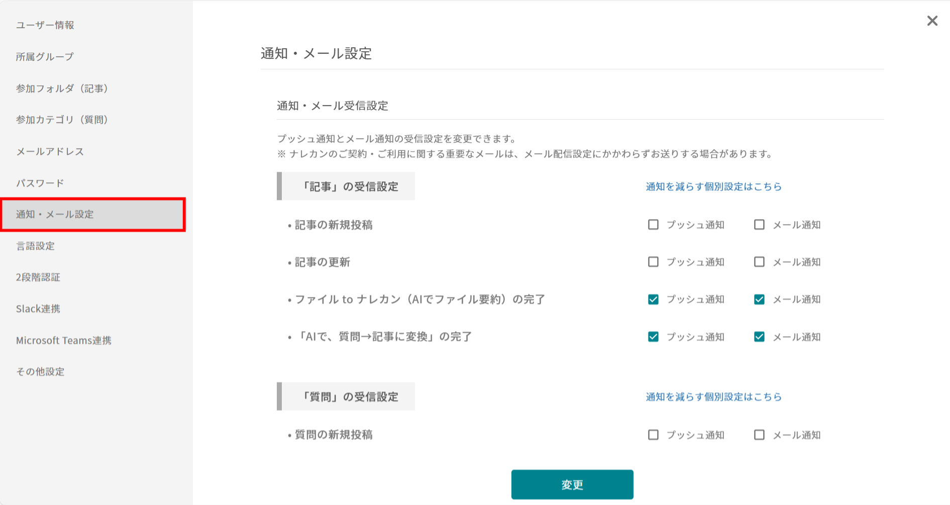Click the 変更 button to save changes

click(572, 484)
